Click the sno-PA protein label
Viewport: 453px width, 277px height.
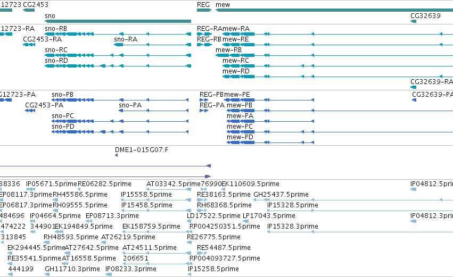(130, 105)
